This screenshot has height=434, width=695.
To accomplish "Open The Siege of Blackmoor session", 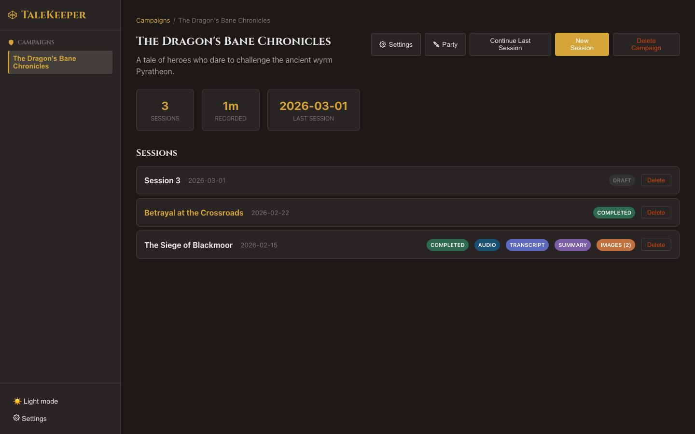I will coord(188,244).
